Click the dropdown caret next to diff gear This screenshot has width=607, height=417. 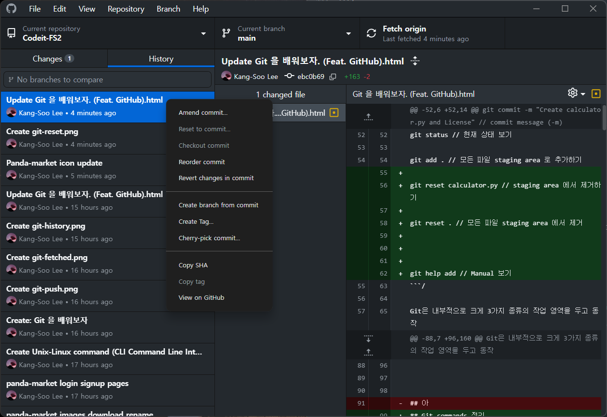(x=583, y=94)
